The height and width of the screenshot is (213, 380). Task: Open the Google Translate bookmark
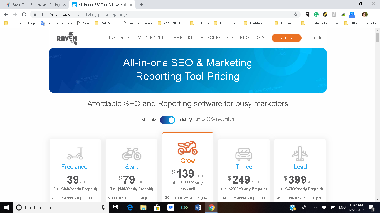pyautogui.click(x=56, y=23)
